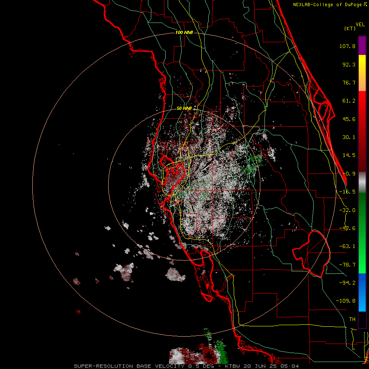Viewport: 369px width, 369px height.
Task: Click the TH legend label
Action: [x=352, y=319]
